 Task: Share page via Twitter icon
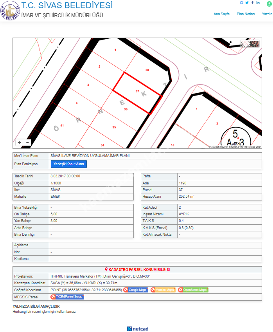pos(247,3)
